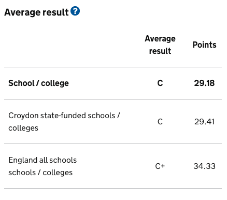Click the word 'result' in column header
Image resolution: width=227 pixels, height=200 pixels.
point(160,51)
